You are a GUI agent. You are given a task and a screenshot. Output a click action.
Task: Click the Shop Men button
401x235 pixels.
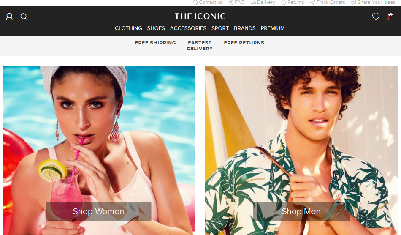coord(301,212)
